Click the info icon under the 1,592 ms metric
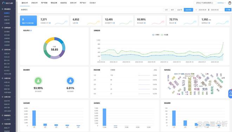Image resolution: width=232 pixels, height=132 pixels. (x=209, y=23)
